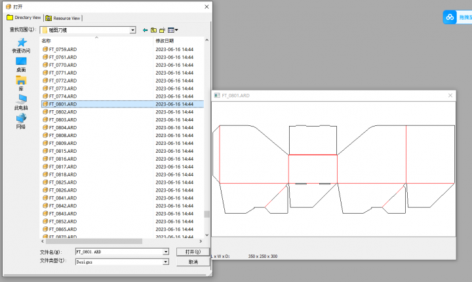Expand the 文件名 dropdown list
Screen dimensions: 472x282
point(167,251)
